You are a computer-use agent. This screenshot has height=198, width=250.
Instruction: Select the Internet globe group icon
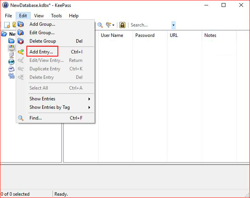coord(12,62)
